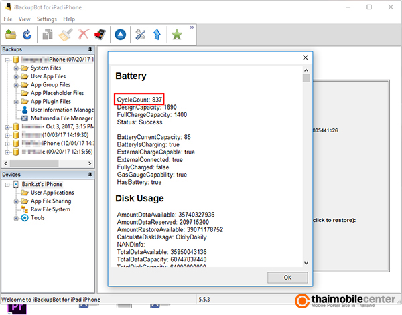The image size is (402, 315).
Task: Maximize the iBackupBot window
Action: pos(369,7)
